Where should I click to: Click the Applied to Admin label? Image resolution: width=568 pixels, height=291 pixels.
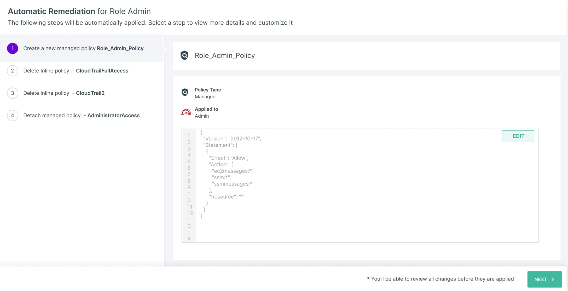[x=206, y=112]
